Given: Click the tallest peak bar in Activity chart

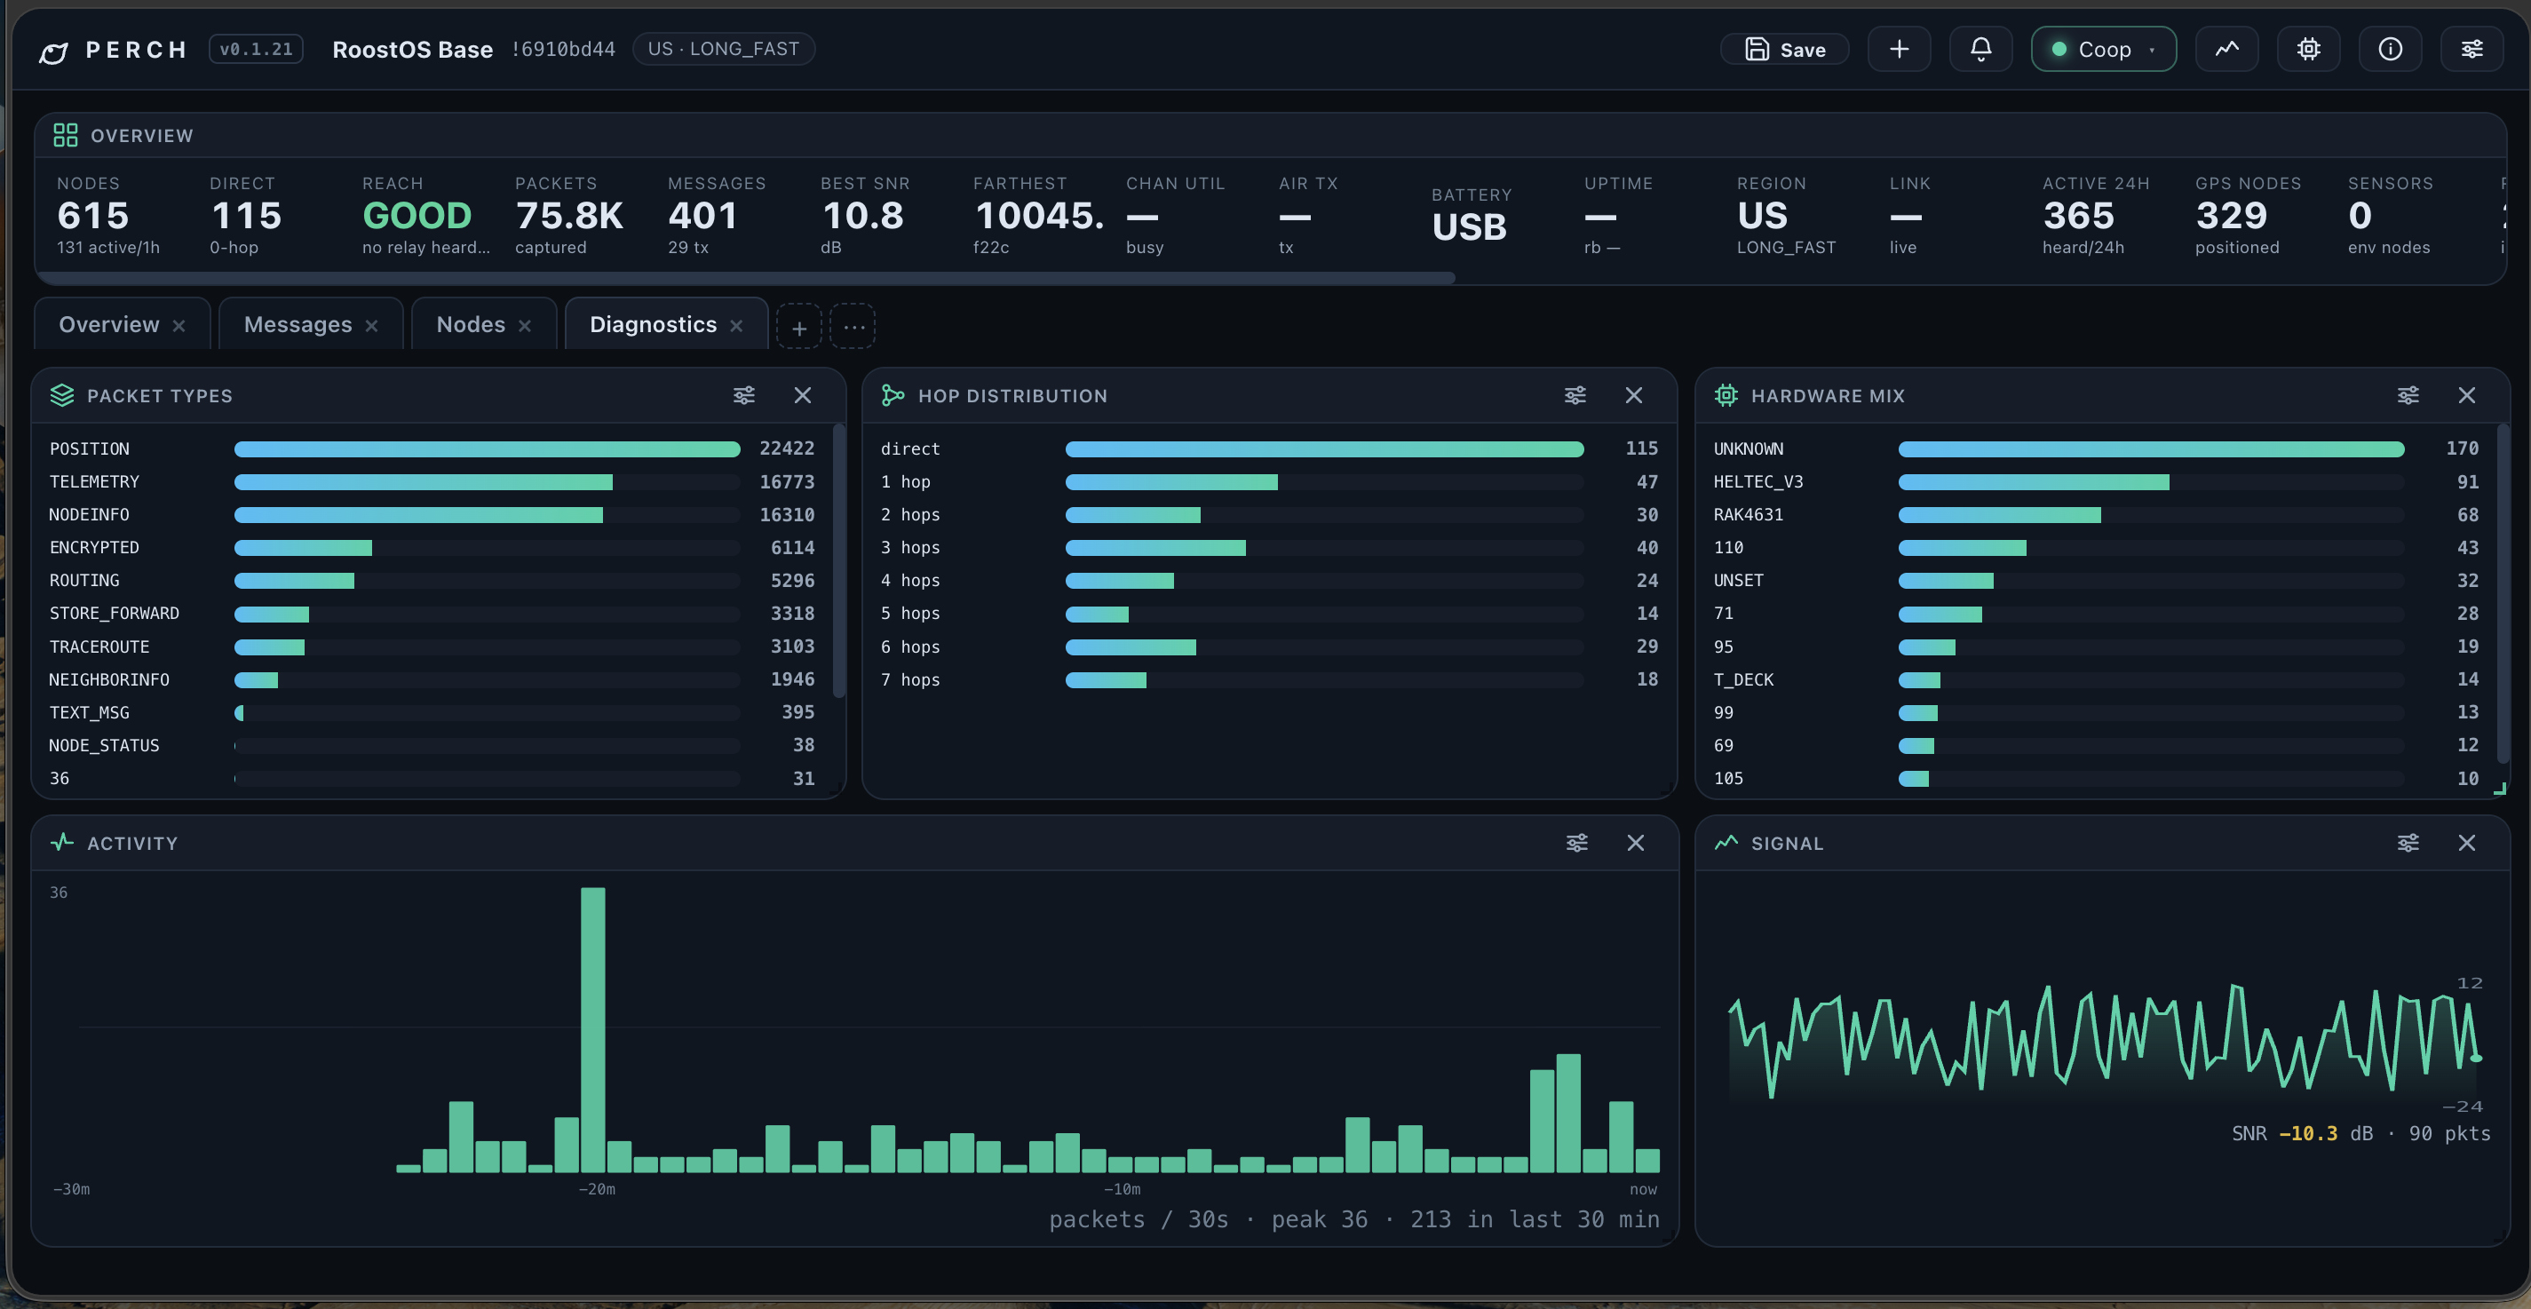Looking at the screenshot, I should 592,1029.
